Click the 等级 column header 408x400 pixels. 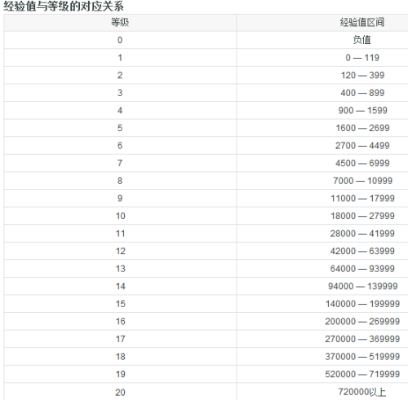(x=120, y=22)
